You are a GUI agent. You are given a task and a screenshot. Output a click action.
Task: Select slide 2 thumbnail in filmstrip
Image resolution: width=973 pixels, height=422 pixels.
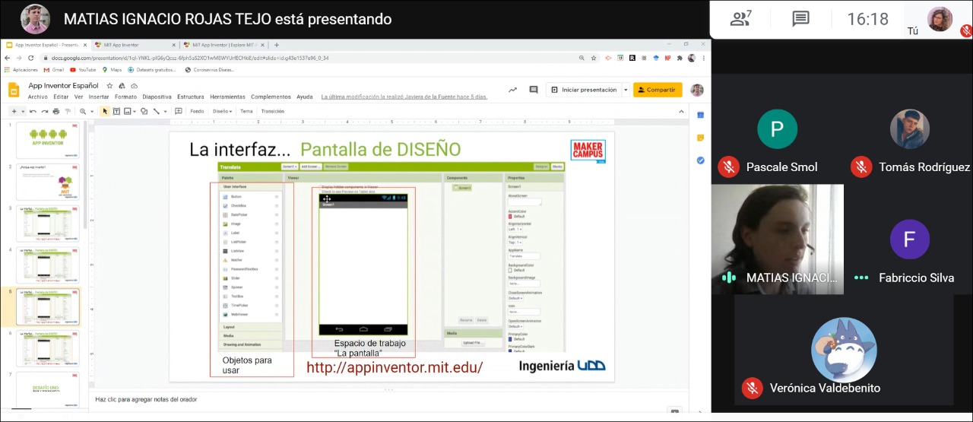pyautogui.click(x=47, y=182)
